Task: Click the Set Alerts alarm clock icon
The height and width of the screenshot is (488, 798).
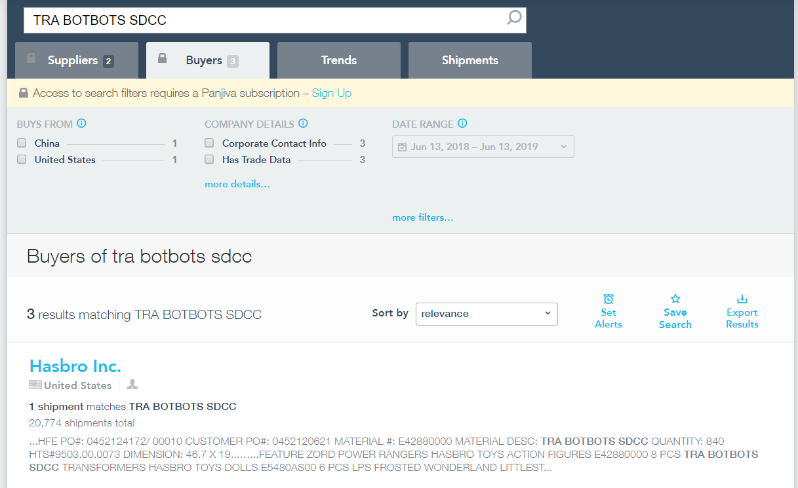Action: point(608,299)
